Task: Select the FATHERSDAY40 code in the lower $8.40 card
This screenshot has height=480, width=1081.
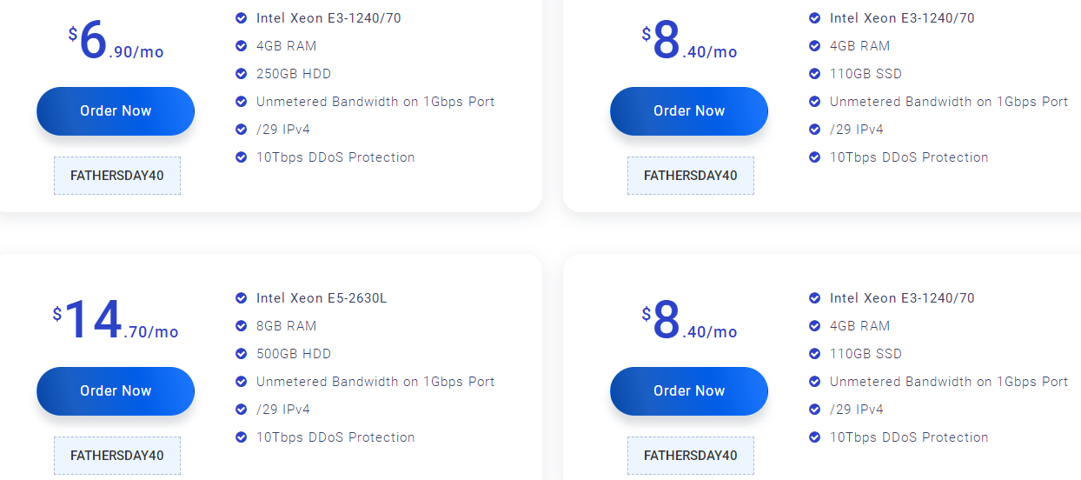Action: tap(691, 456)
